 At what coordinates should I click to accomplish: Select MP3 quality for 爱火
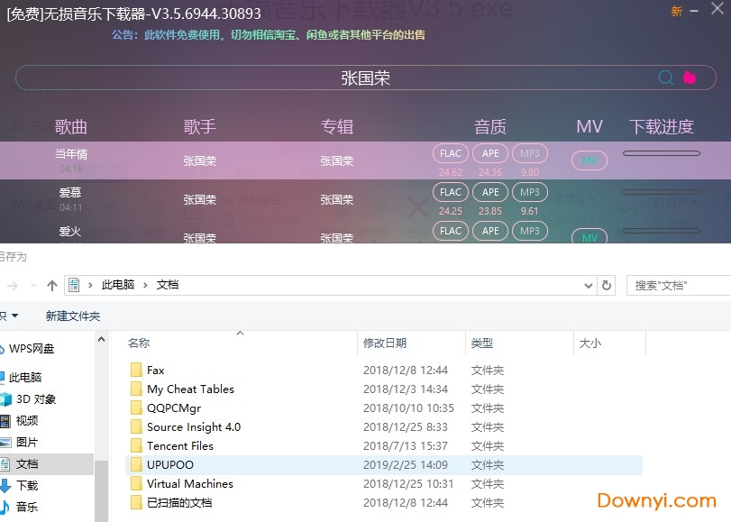529,230
